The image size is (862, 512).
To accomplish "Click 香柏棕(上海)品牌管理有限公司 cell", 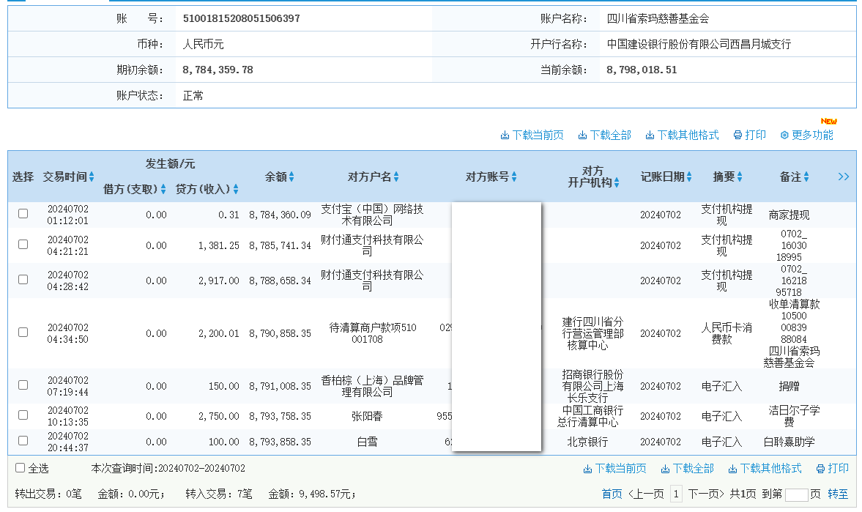I will pos(372,386).
